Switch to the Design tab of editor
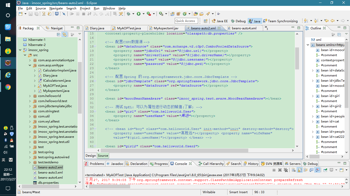Image resolution: width=350 pixels, height=196 pixels. [x=90, y=155]
